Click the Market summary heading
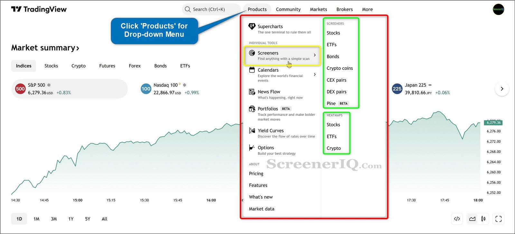 click(43, 48)
